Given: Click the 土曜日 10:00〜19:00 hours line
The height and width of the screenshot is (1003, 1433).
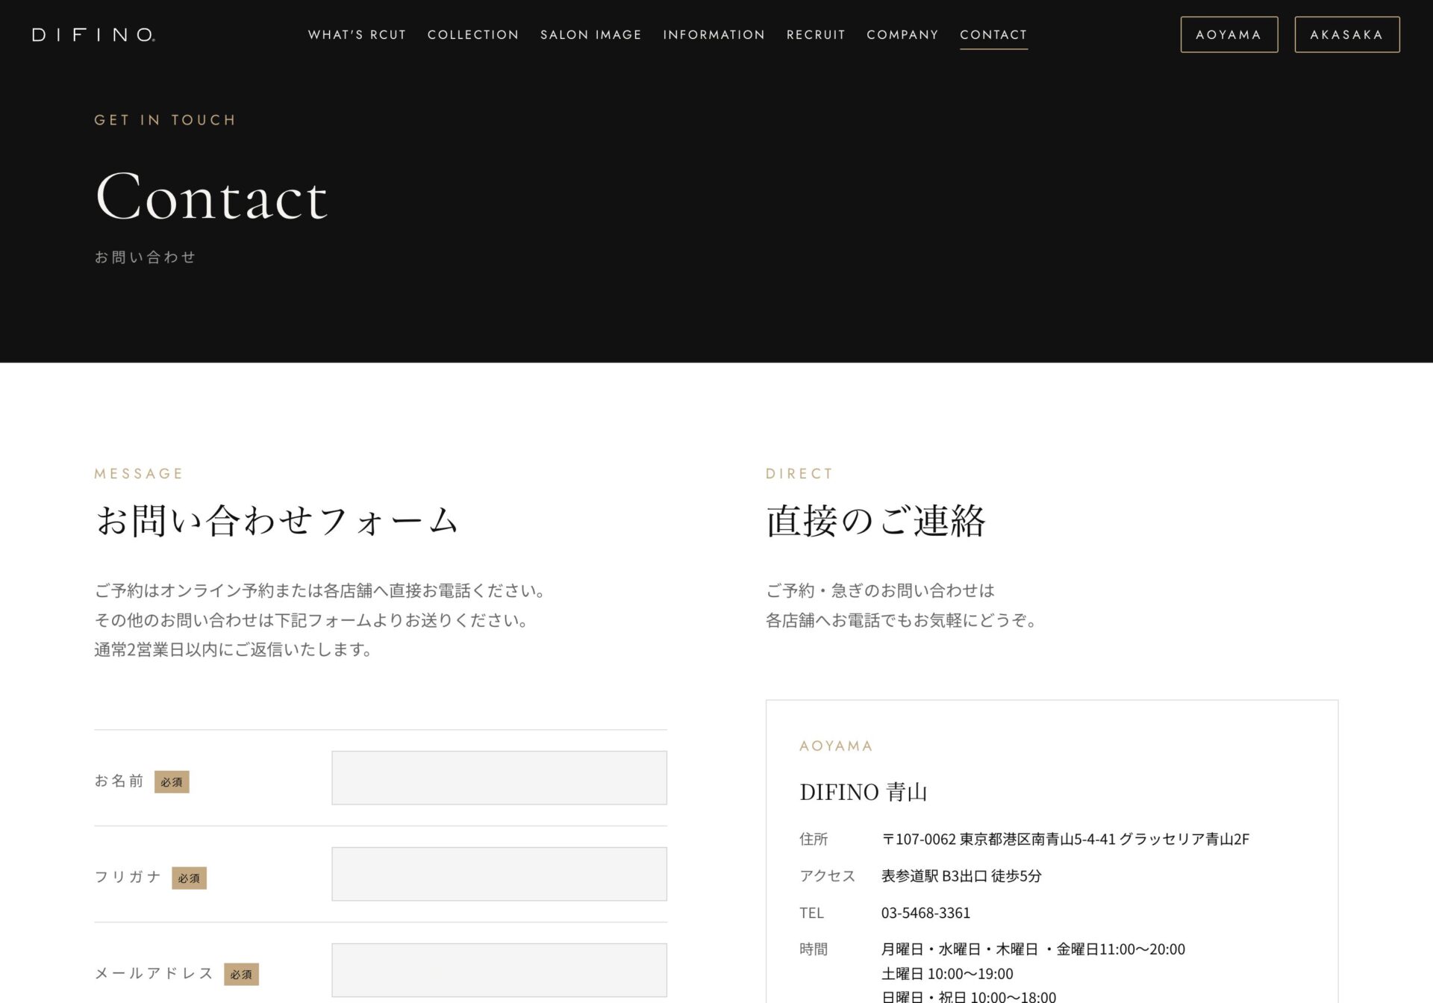Looking at the screenshot, I should pyautogui.click(x=947, y=973).
